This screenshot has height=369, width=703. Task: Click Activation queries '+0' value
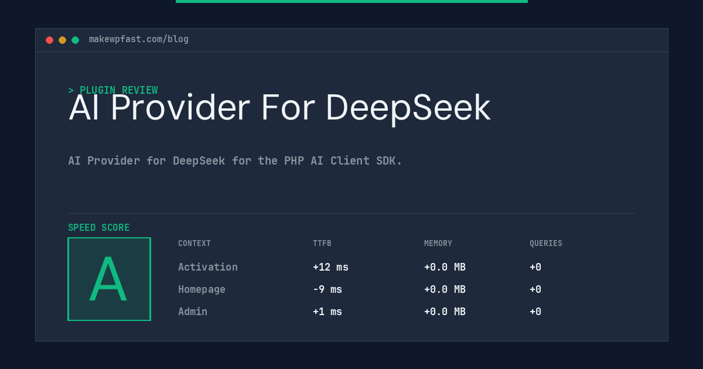[535, 267]
